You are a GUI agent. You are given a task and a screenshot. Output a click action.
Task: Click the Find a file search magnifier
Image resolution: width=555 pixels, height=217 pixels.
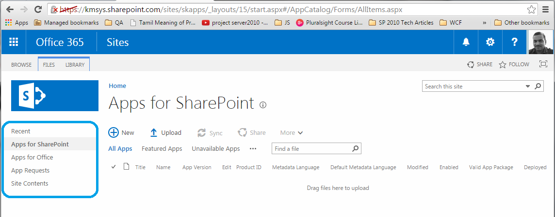click(356, 148)
